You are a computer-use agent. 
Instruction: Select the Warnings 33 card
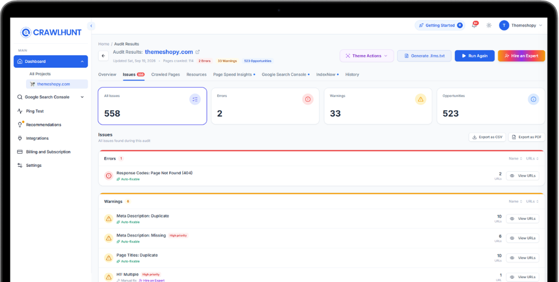coord(378,106)
